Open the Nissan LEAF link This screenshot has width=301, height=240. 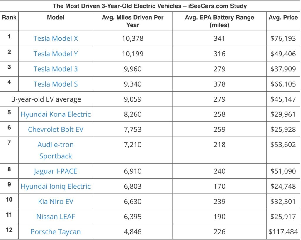coord(56,217)
